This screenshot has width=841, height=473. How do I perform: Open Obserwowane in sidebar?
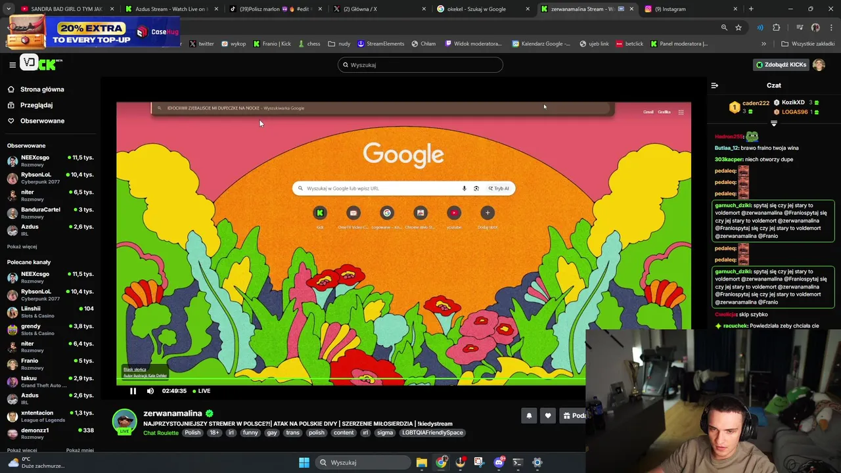[x=42, y=121]
